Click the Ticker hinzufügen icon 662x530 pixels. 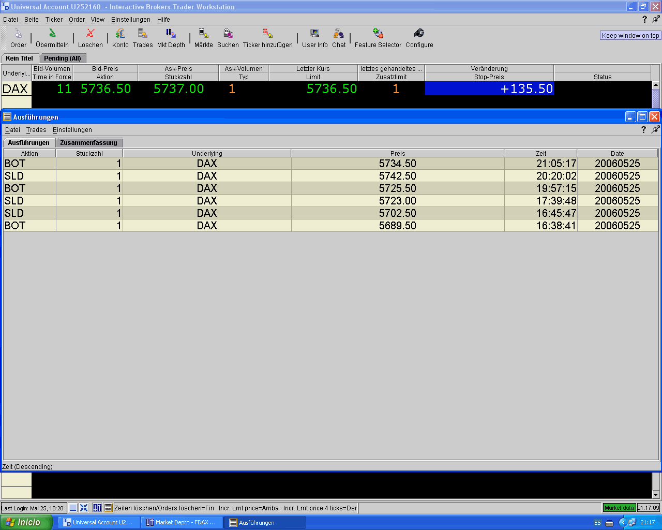click(x=268, y=38)
